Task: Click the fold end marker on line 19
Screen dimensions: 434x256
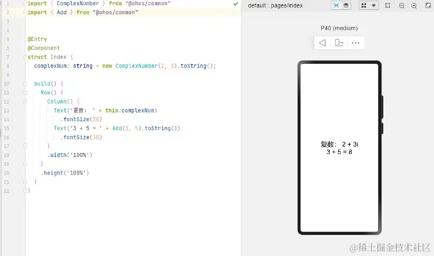Action: tap(25, 164)
